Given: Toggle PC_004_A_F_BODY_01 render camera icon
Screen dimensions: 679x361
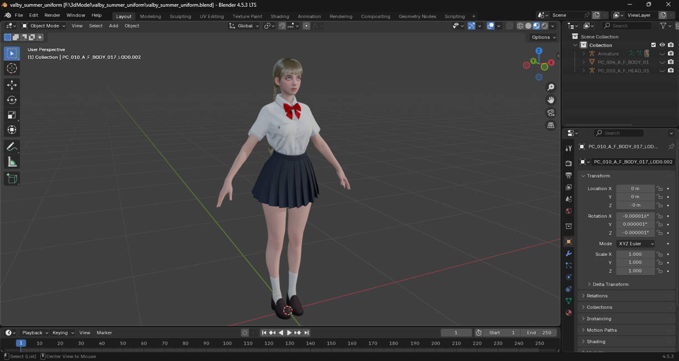Looking at the screenshot, I should point(671,62).
